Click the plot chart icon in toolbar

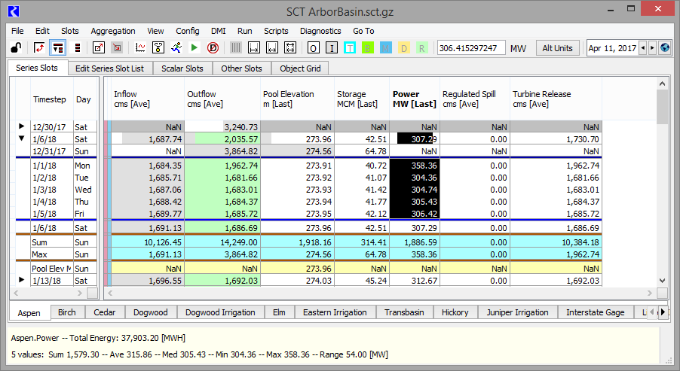140,48
